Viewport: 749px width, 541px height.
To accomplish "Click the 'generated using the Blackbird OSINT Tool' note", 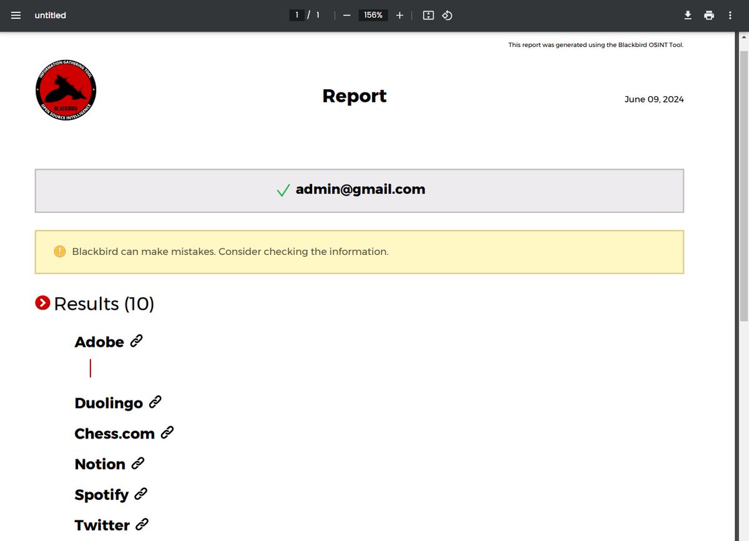I will click(x=596, y=45).
